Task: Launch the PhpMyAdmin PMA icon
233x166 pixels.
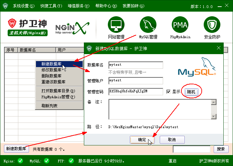Action: (x=180, y=25)
